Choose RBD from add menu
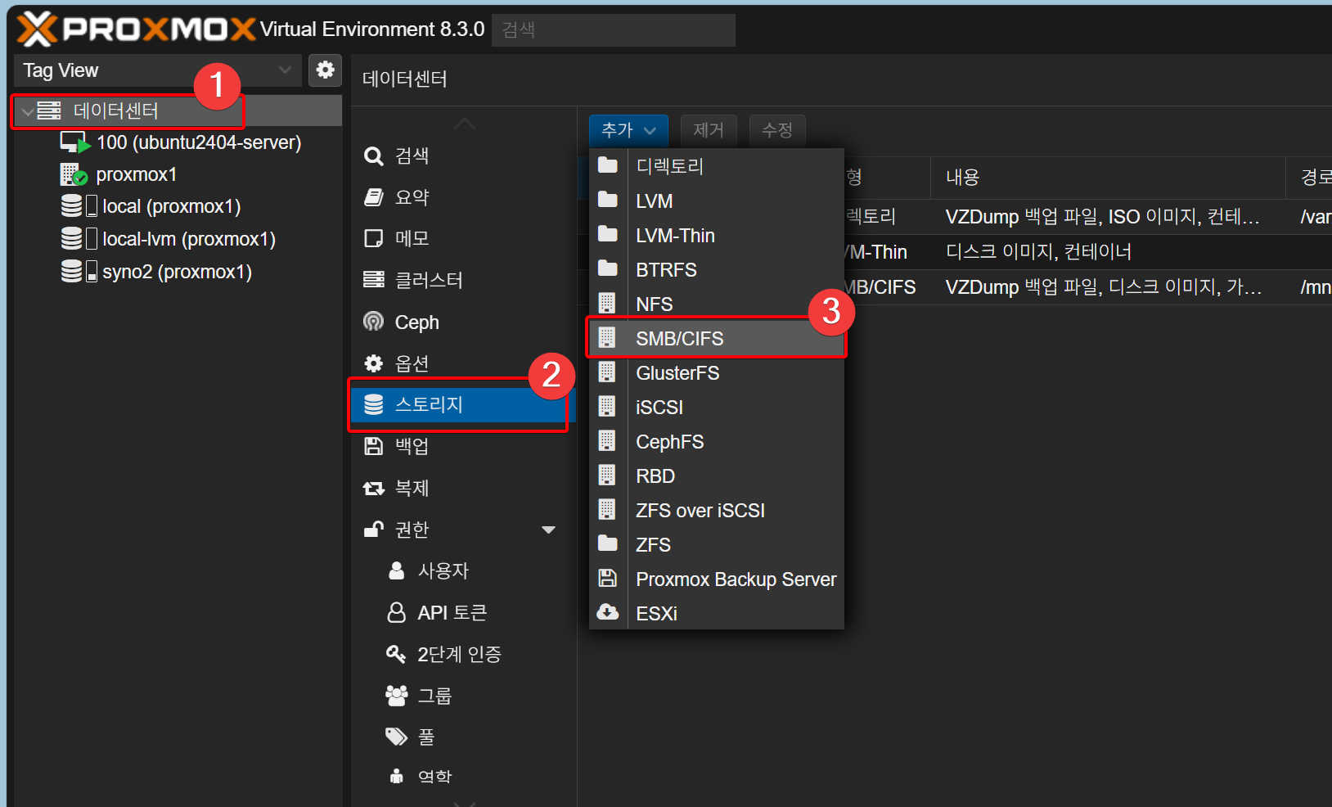The width and height of the screenshot is (1332, 807). (717, 476)
